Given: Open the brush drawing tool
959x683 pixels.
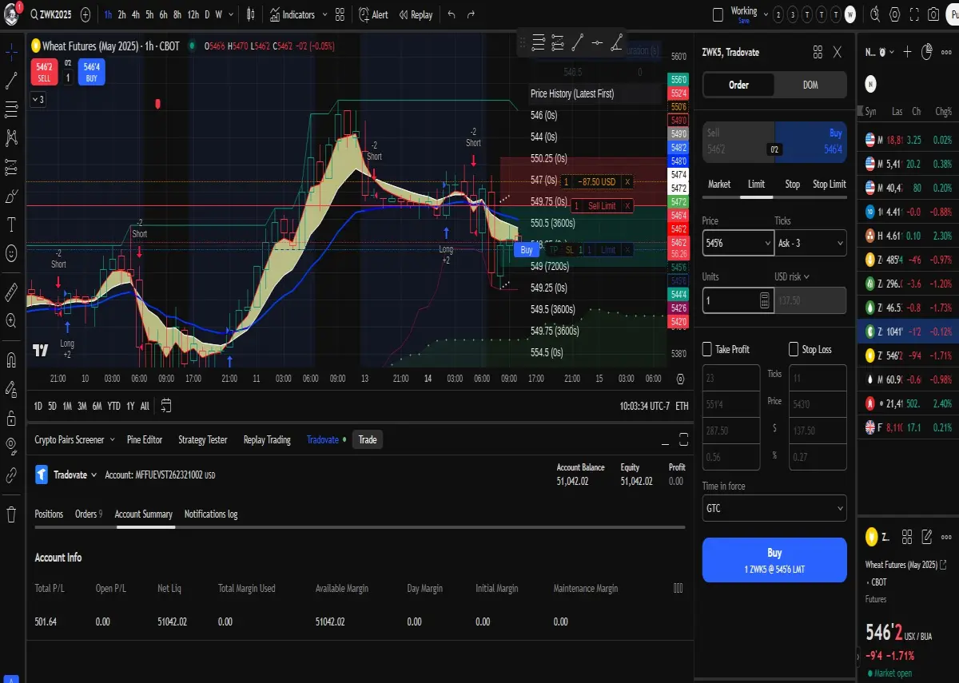Looking at the screenshot, I should 11,196.
